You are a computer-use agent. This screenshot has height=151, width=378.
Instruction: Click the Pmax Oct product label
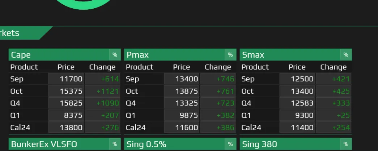tap(132, 91)
